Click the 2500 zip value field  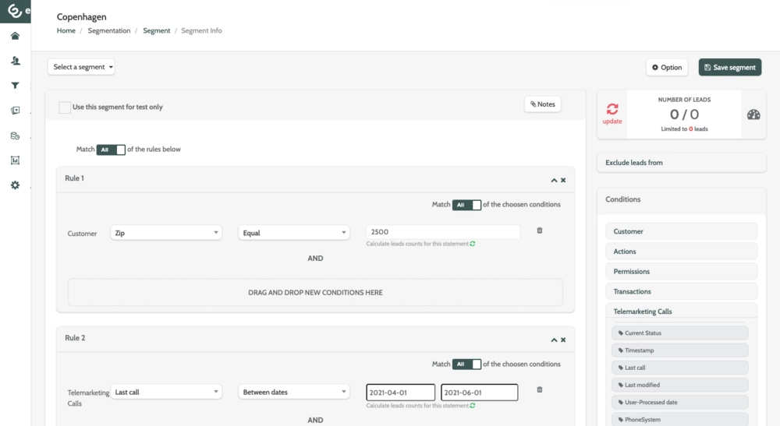442,232
